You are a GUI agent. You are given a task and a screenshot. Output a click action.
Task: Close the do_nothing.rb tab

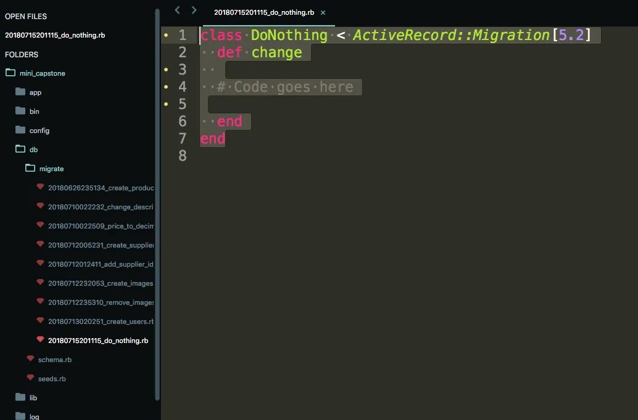pyautogui.click(x=323, y=12)
